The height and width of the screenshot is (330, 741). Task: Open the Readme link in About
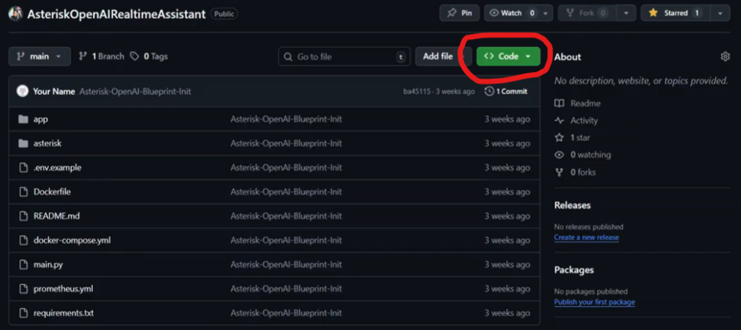click(x=585, y=103)
